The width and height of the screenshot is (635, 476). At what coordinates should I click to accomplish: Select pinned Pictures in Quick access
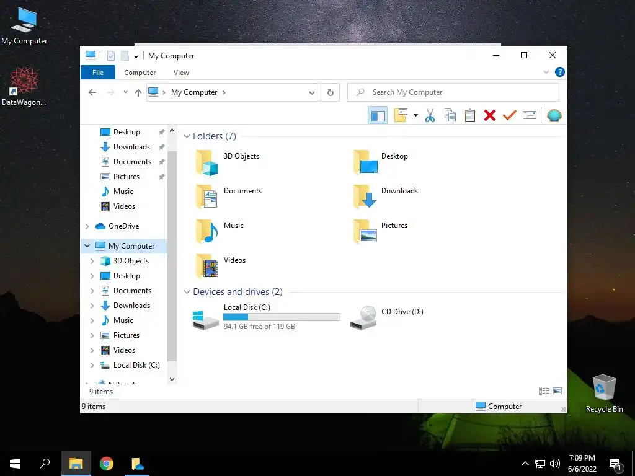pos(127,177)
